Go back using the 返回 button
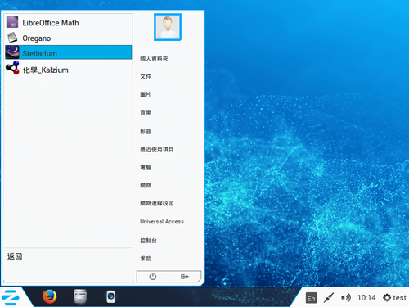 pos(15,256)
